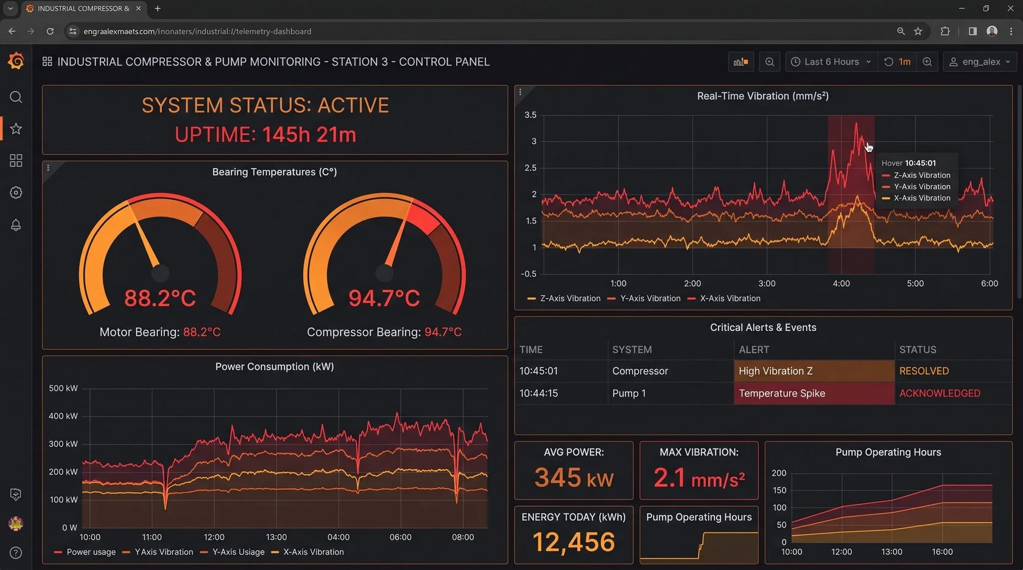The height and width of the screenshot is (570, 1023).
Task: Click the Critical Alerts & Events panel title
Action: [763, 328]
